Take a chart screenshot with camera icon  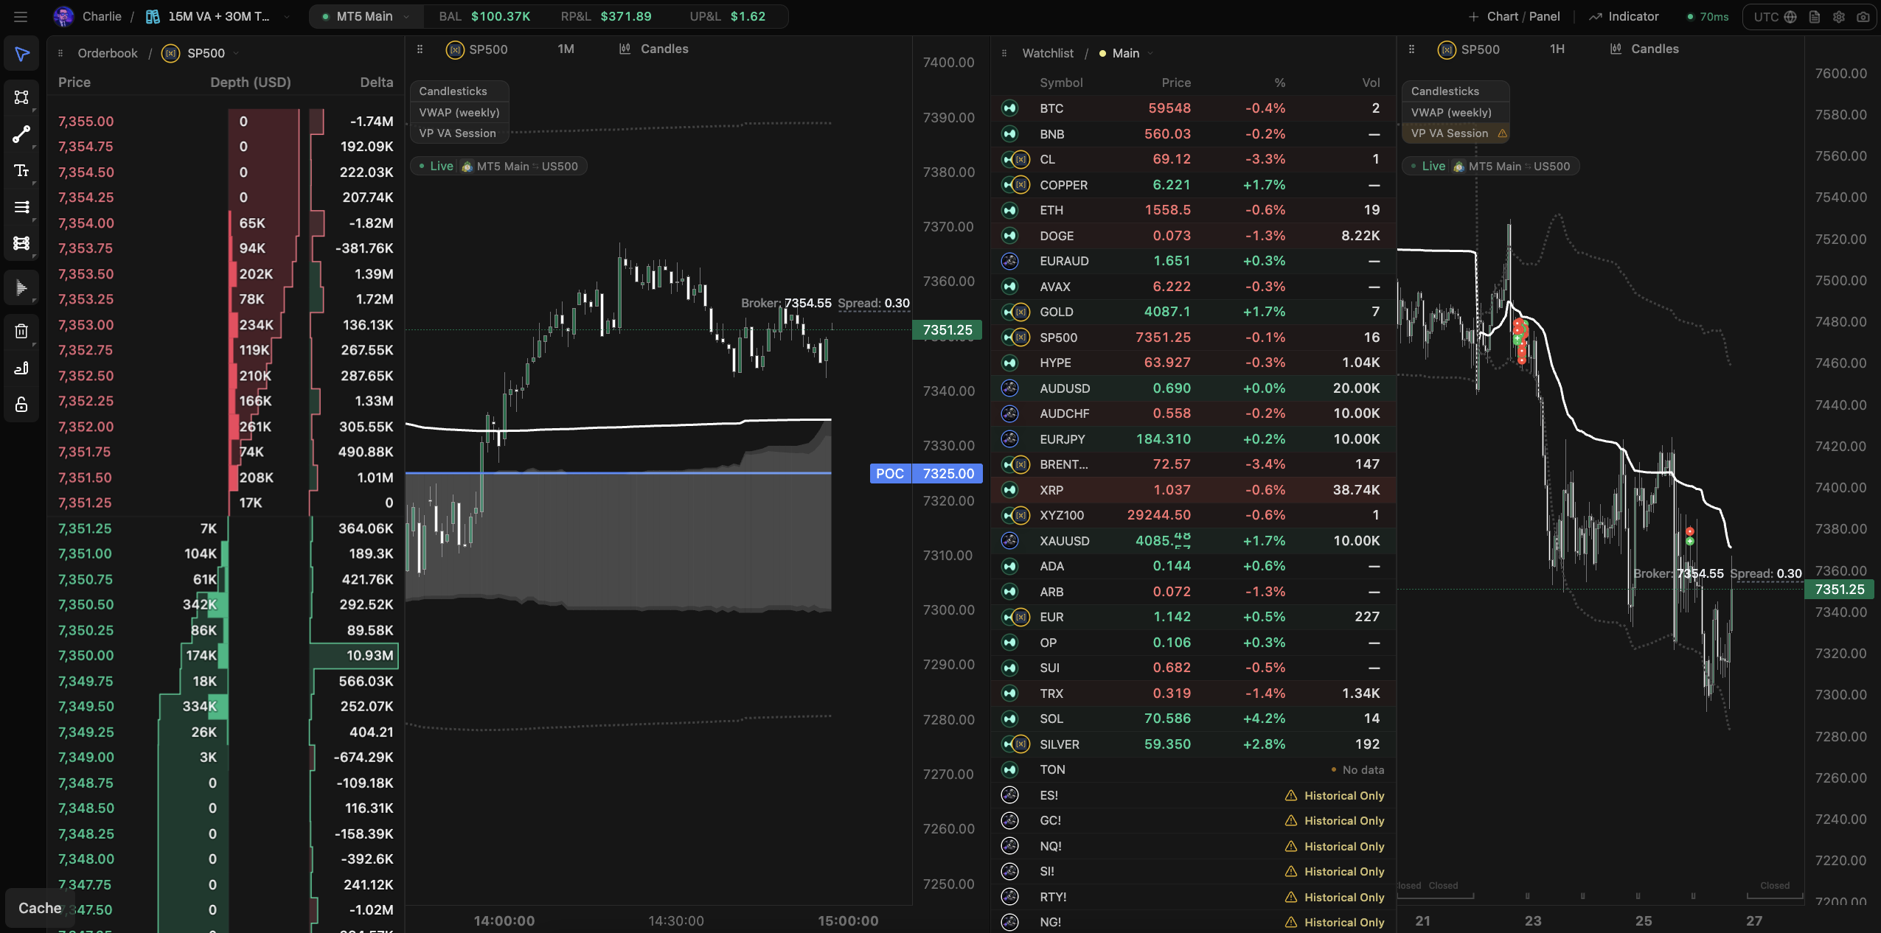point(1863,17)
